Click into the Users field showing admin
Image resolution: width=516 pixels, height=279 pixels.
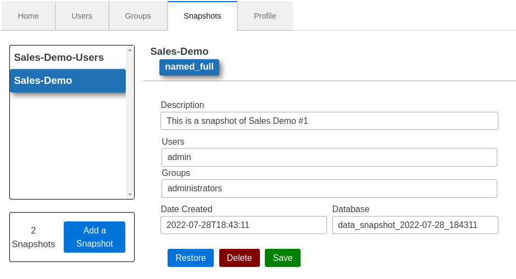coord(329,157)
